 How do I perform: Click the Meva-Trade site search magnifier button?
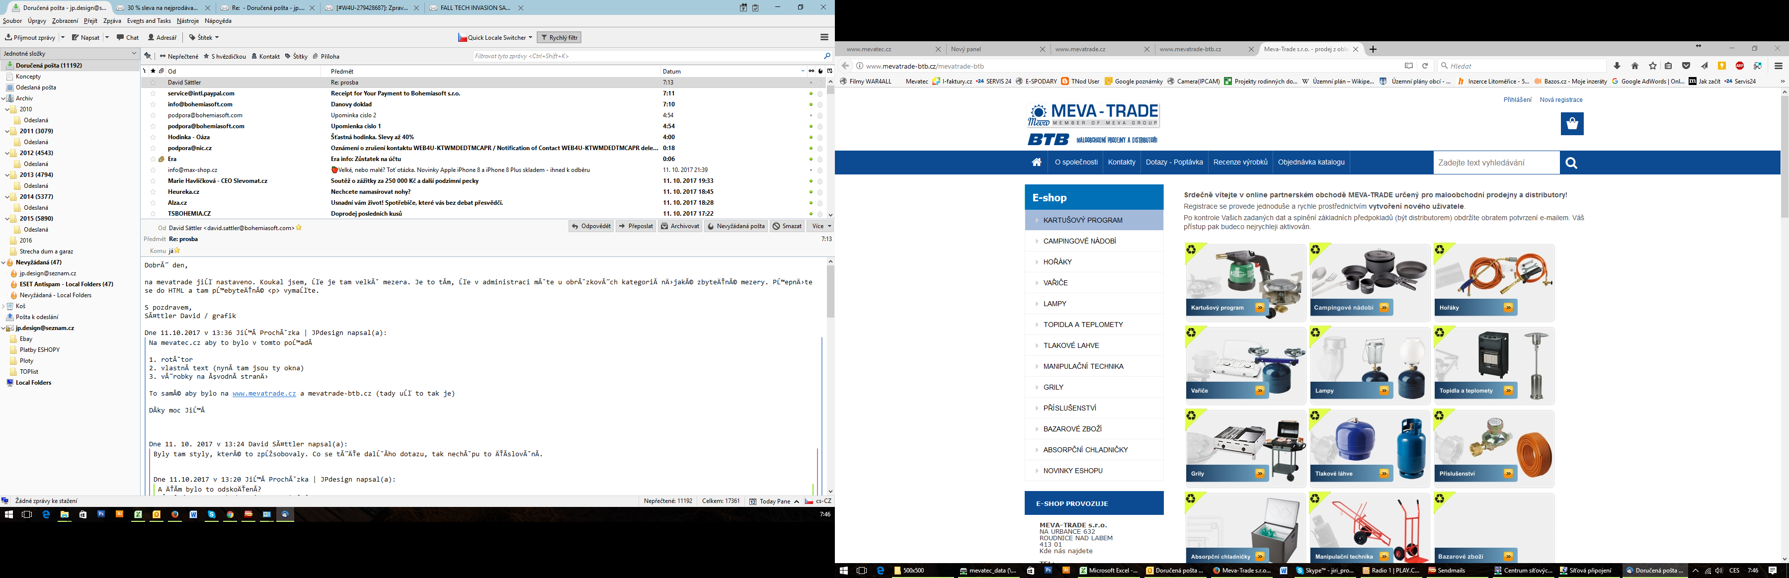tap(1572, 163)
